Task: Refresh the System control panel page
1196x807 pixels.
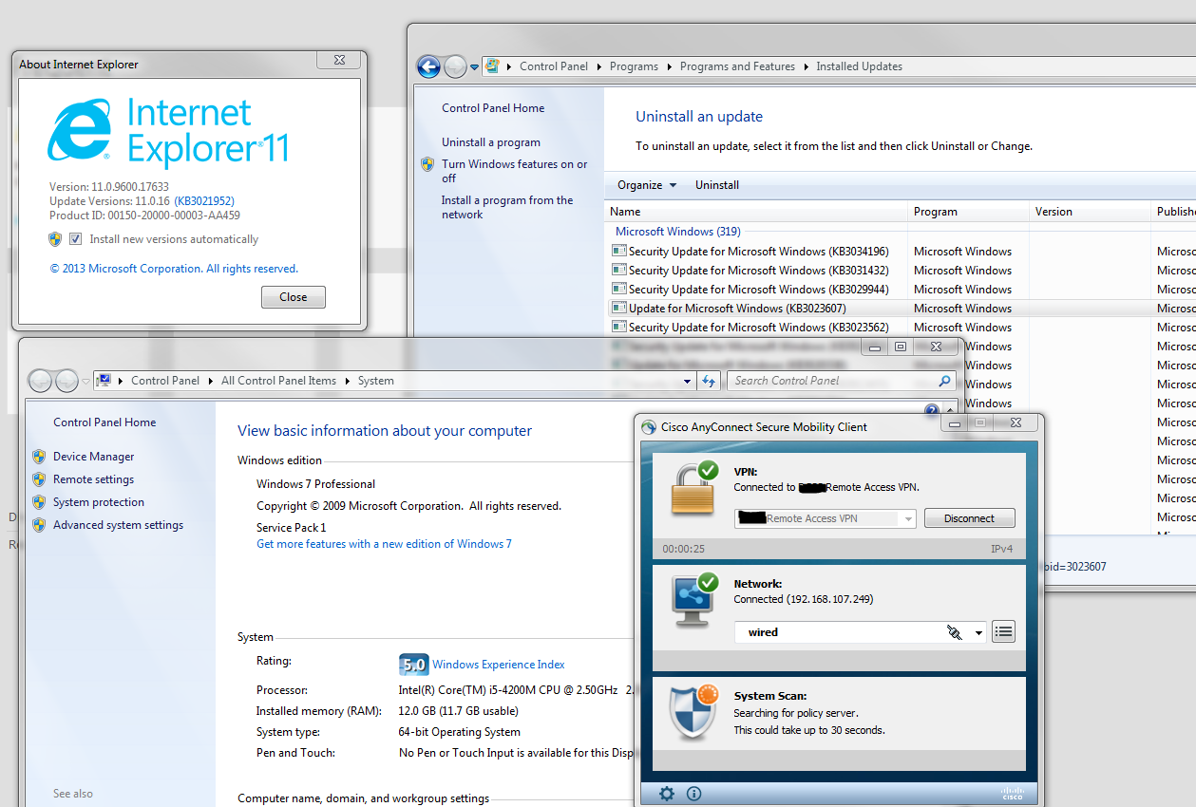Action: (708, 381)
